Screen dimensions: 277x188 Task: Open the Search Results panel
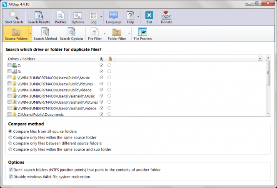click(x=39, y=16)
